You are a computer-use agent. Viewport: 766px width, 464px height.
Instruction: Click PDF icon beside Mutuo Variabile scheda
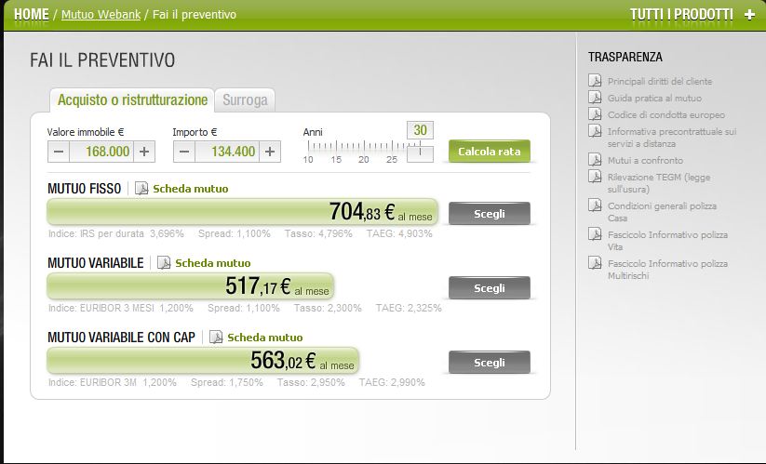coord(164,263)
